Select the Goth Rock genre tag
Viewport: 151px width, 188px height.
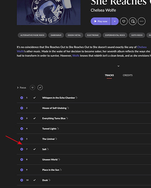(x=137, y=35)
